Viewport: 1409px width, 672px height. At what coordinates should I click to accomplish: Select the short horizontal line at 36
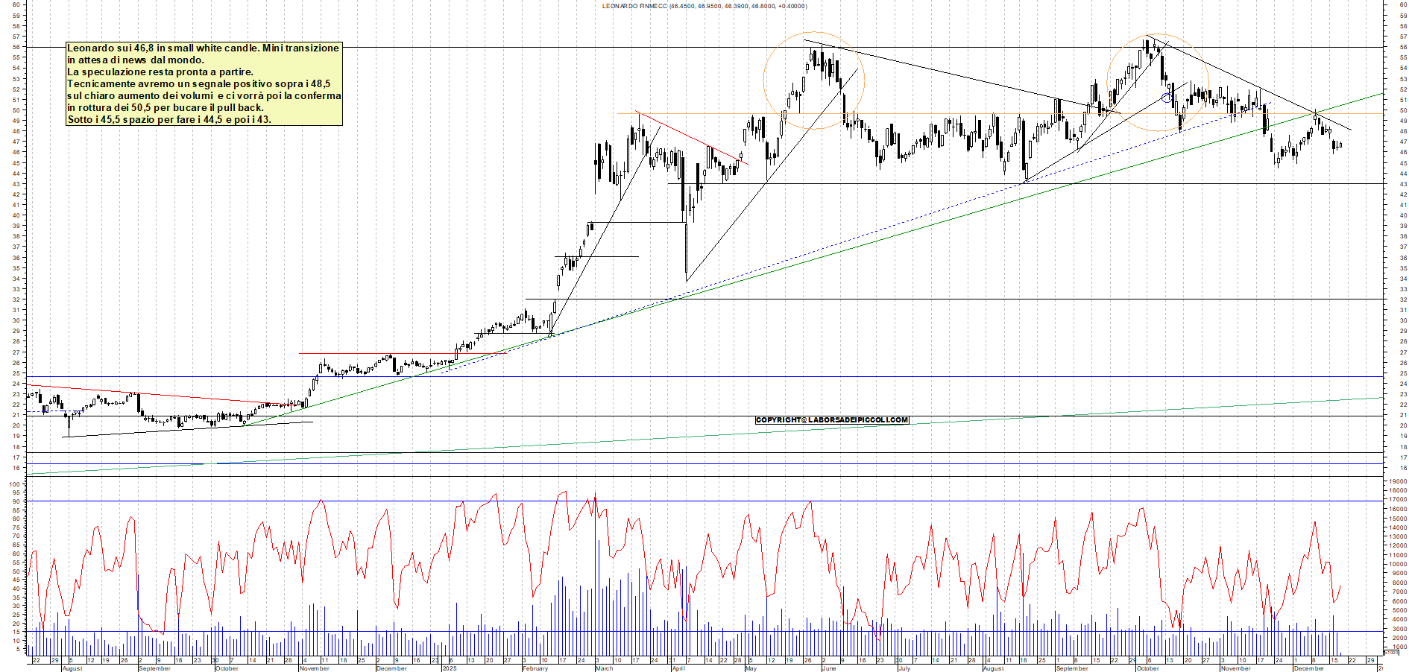tap(596, 256)
